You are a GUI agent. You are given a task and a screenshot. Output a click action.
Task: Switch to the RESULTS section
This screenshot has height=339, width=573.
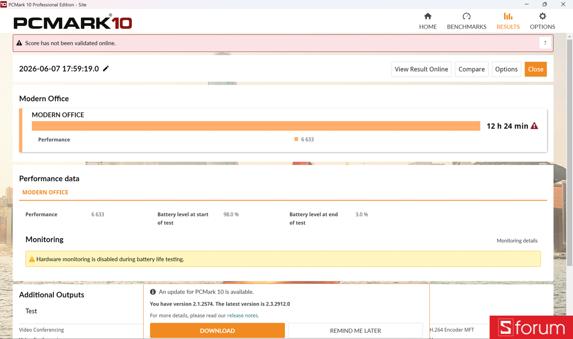pos(508,21)
